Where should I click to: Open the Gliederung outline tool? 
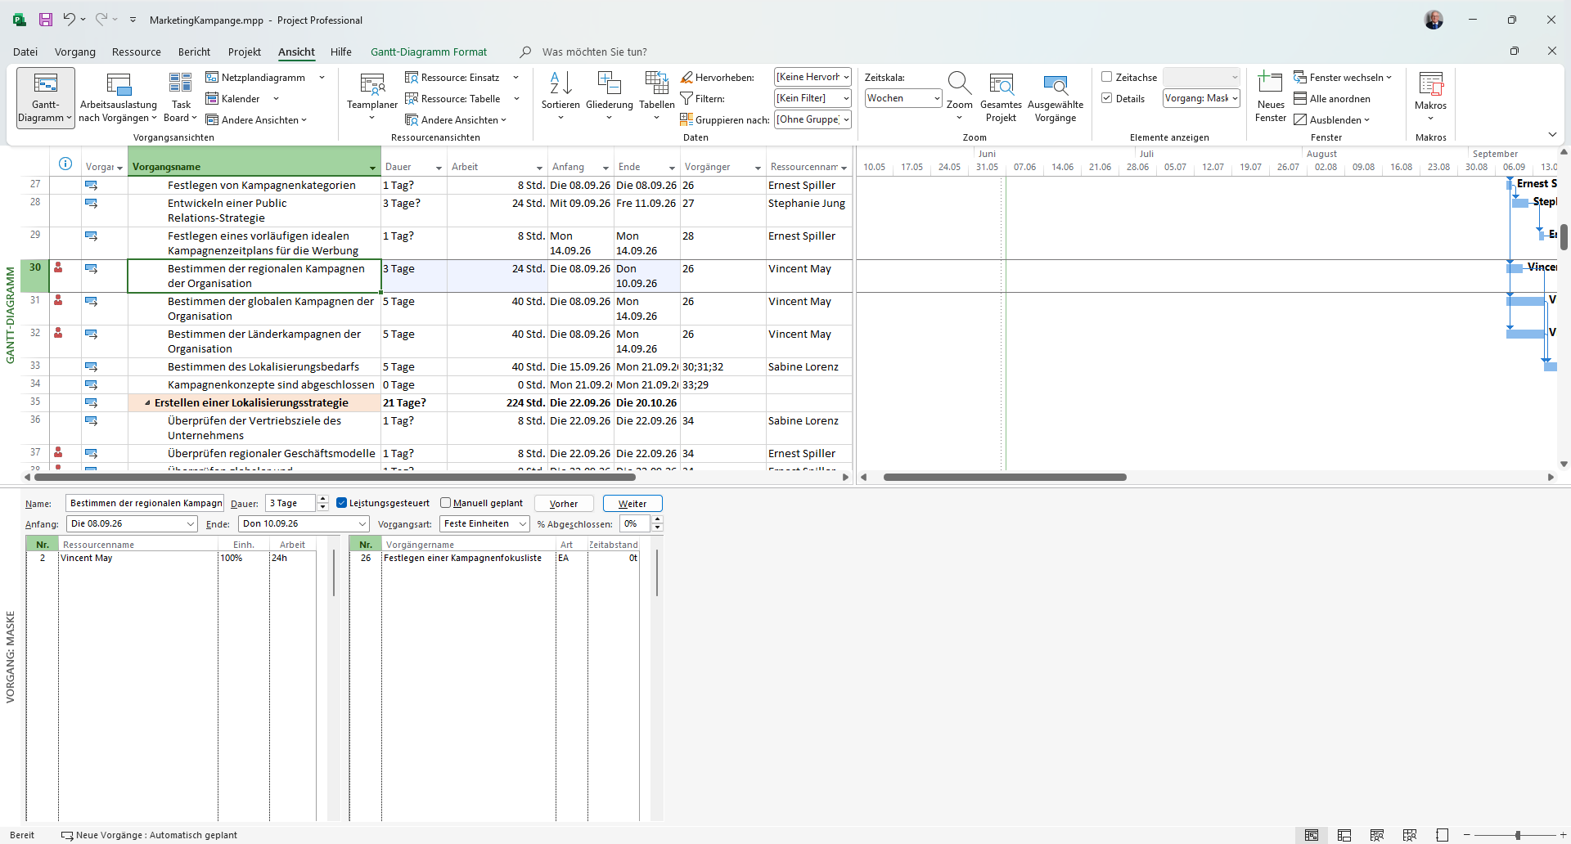tap(610, 97)
